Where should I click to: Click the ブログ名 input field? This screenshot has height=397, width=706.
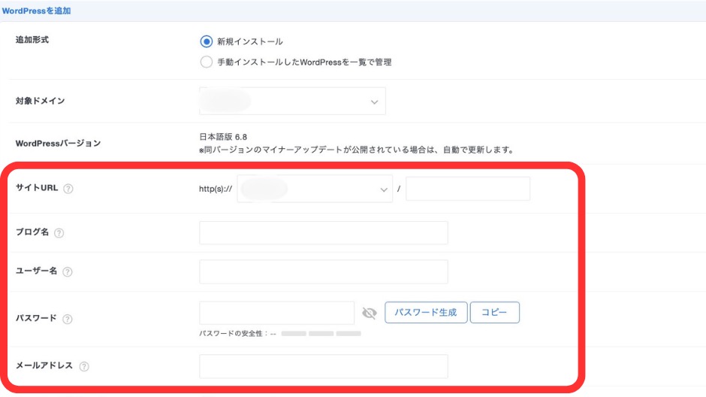tap(323, 232)
